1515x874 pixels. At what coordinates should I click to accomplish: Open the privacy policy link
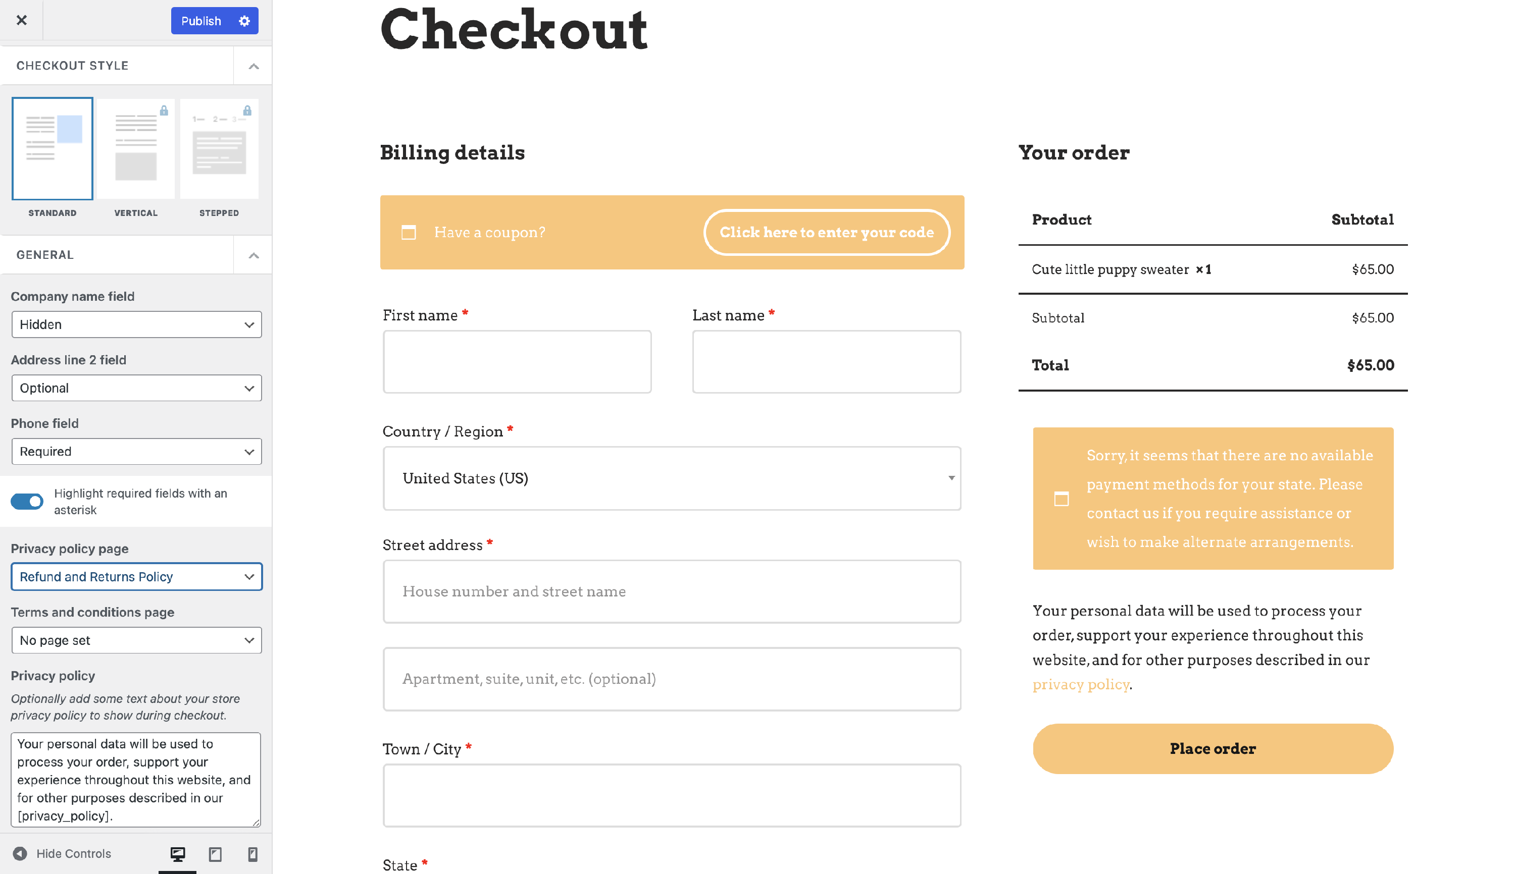(x=1081, y=684)
